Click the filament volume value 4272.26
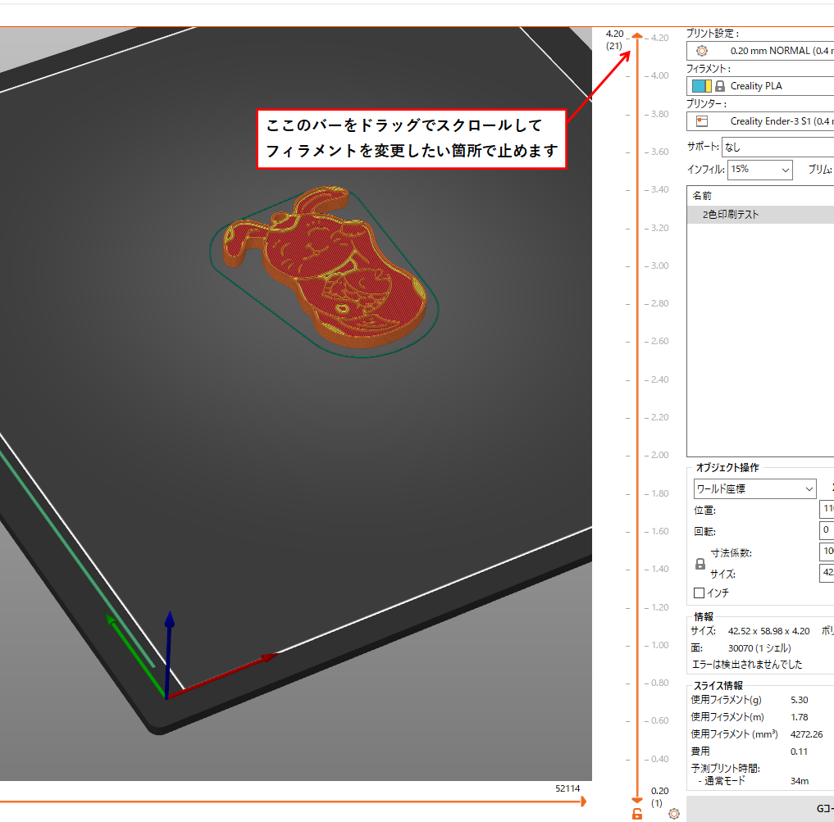834x822 pixels. pyautogui.click(x=806, y=734)
